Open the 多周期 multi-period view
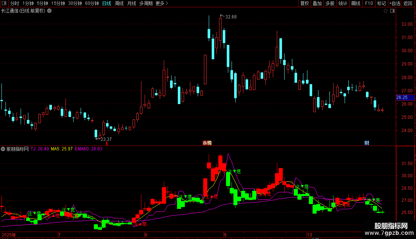Image resolution: width=416 pixels, height=239 pixels. click(x=146, y=3)
